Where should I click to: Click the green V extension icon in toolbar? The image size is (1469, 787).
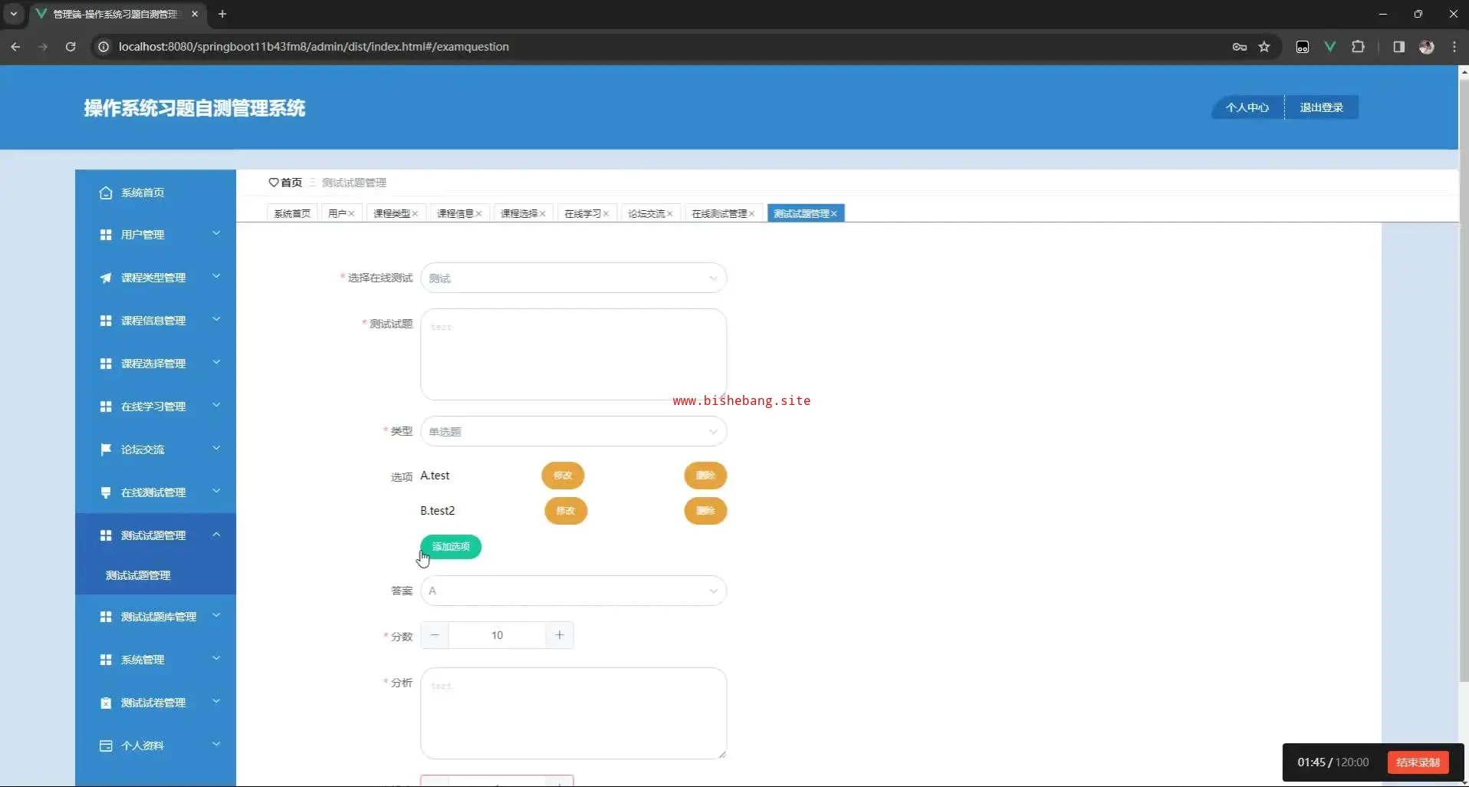(1330, 47)
